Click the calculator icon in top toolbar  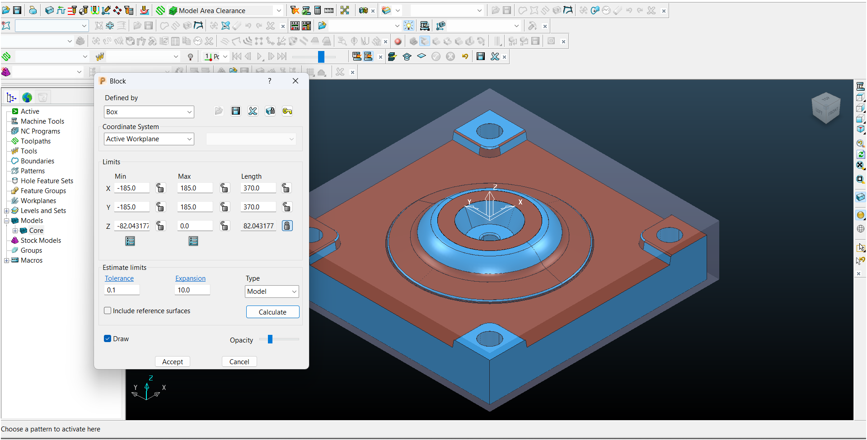click(318, 10)
